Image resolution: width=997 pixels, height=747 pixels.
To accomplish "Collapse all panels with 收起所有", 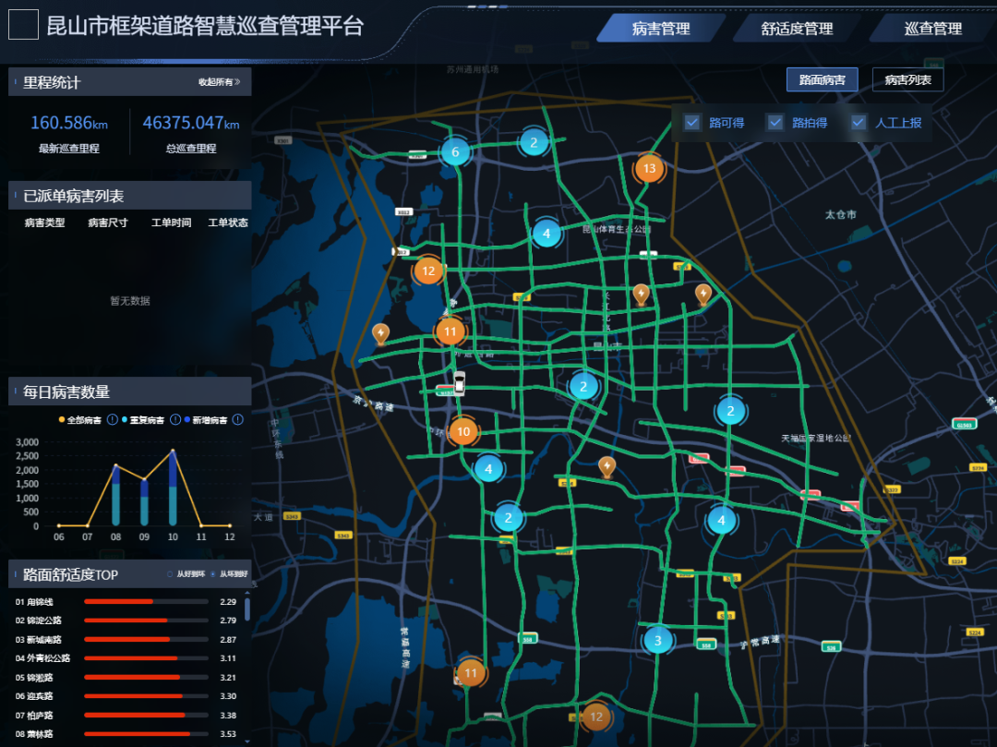I will pyautogui.click(x=220, y=82).
